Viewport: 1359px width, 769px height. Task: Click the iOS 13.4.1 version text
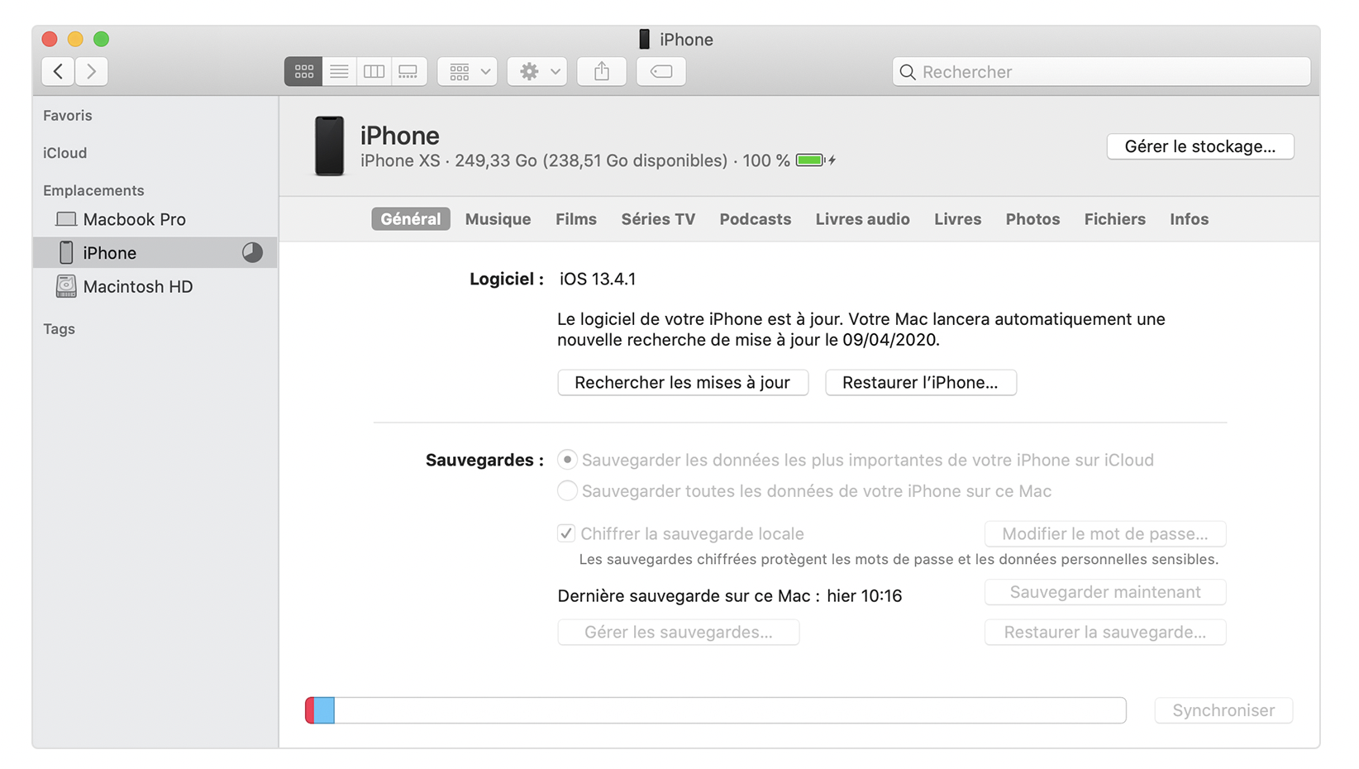click(x=598, y=279)
